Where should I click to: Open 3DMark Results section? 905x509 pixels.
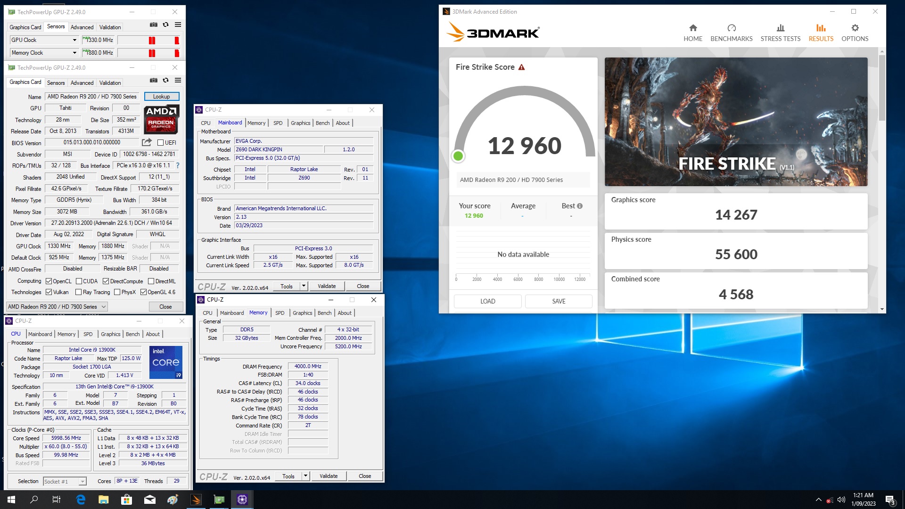821,33
